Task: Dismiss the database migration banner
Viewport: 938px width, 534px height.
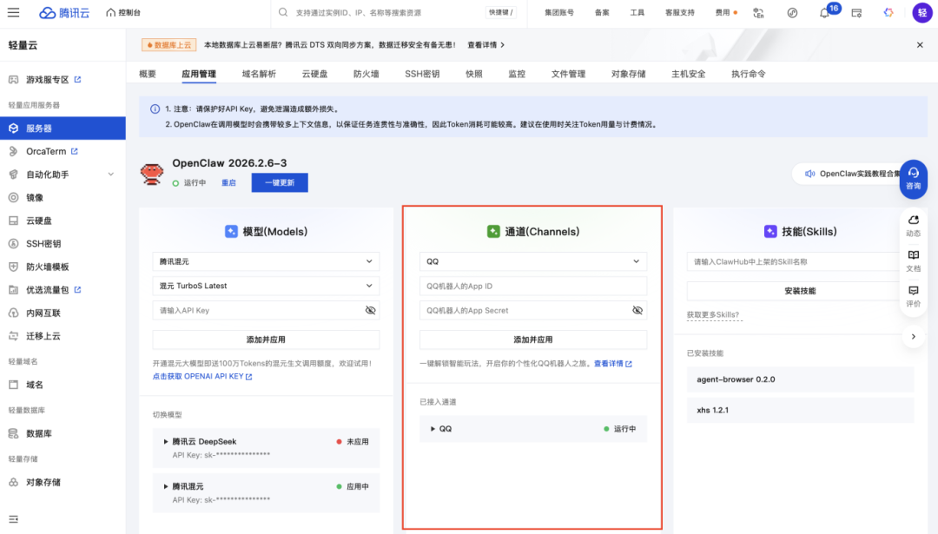Action: coord(920,45)
